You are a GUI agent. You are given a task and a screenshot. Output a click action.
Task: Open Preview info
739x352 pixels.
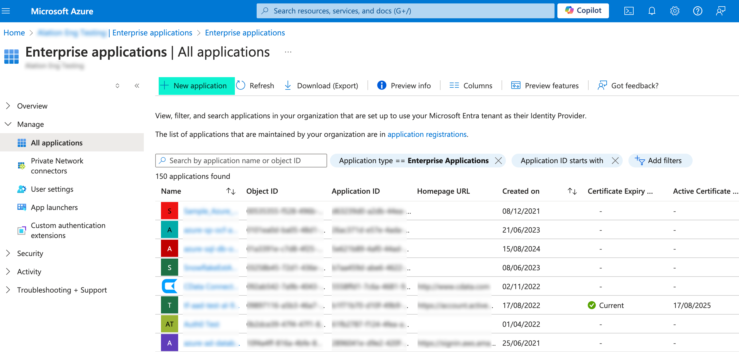[404, 85]
